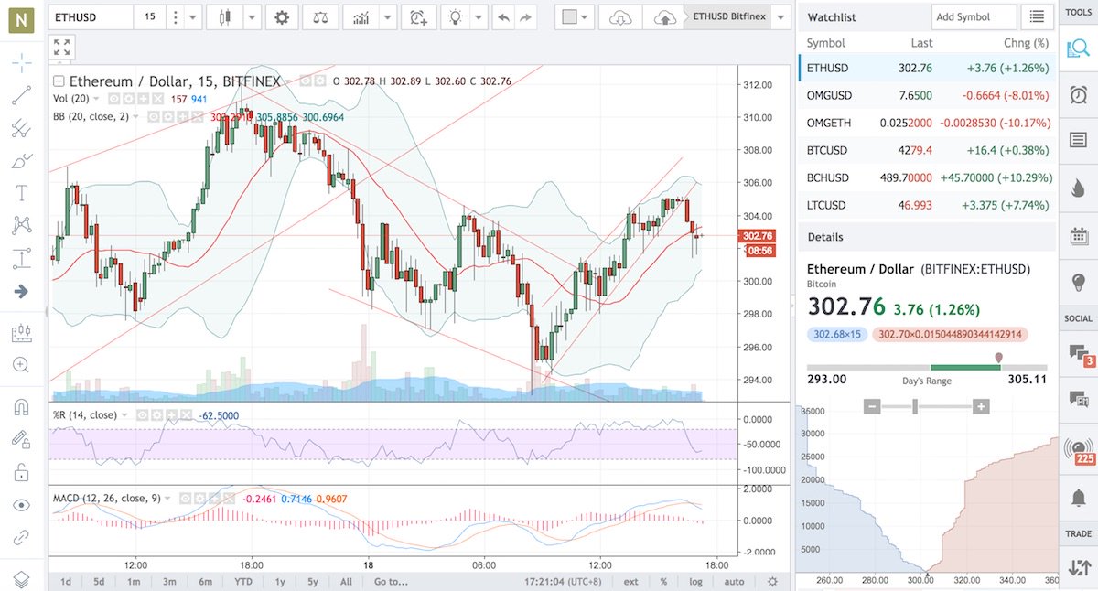Click the ETHUSD symbol search field
Screen dimensions: 1098x591
tap(91, 16)
